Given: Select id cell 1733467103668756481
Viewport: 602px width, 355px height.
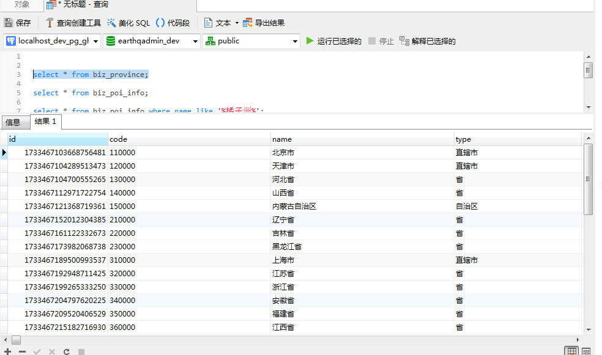Looking at the screenshot, I should [x=58, y=153].
